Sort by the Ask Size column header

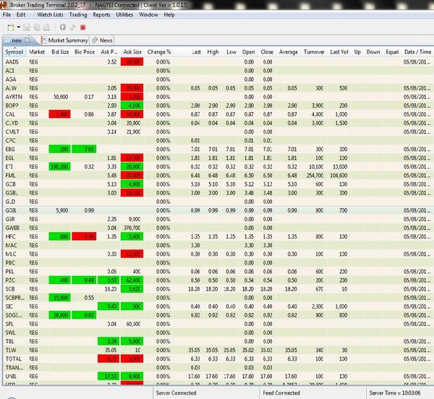[x=132, y=52]
